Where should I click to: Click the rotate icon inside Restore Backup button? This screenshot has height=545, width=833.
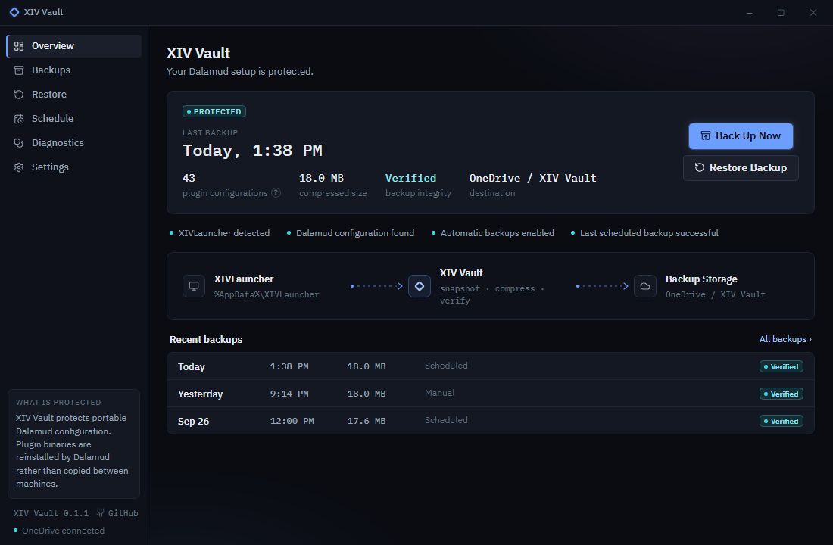point(700,167)
